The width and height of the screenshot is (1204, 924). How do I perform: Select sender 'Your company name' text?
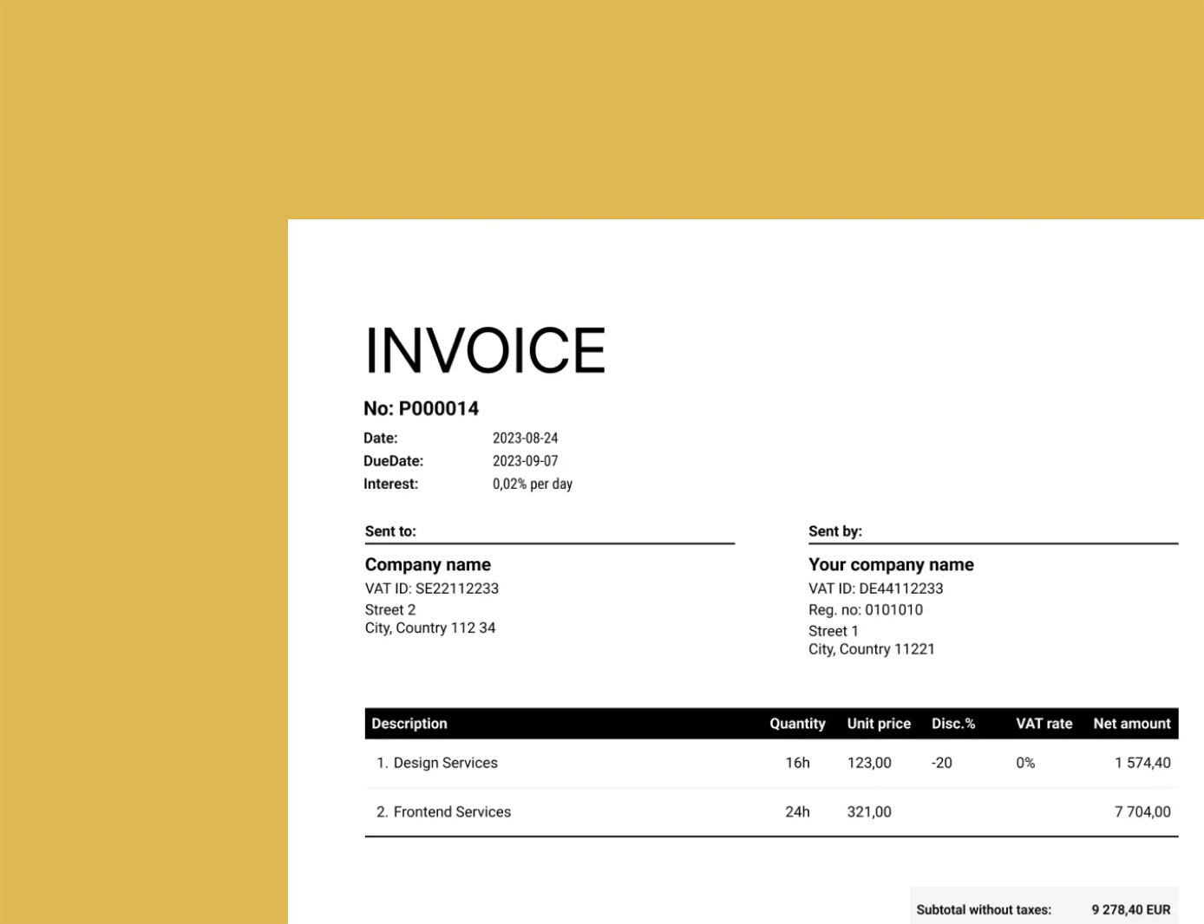tap(891, 564)
